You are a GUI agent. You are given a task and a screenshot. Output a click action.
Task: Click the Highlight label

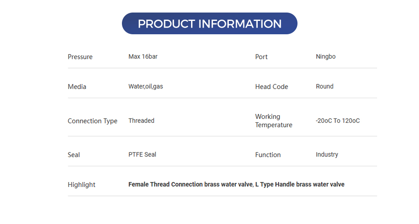(82, 185)
